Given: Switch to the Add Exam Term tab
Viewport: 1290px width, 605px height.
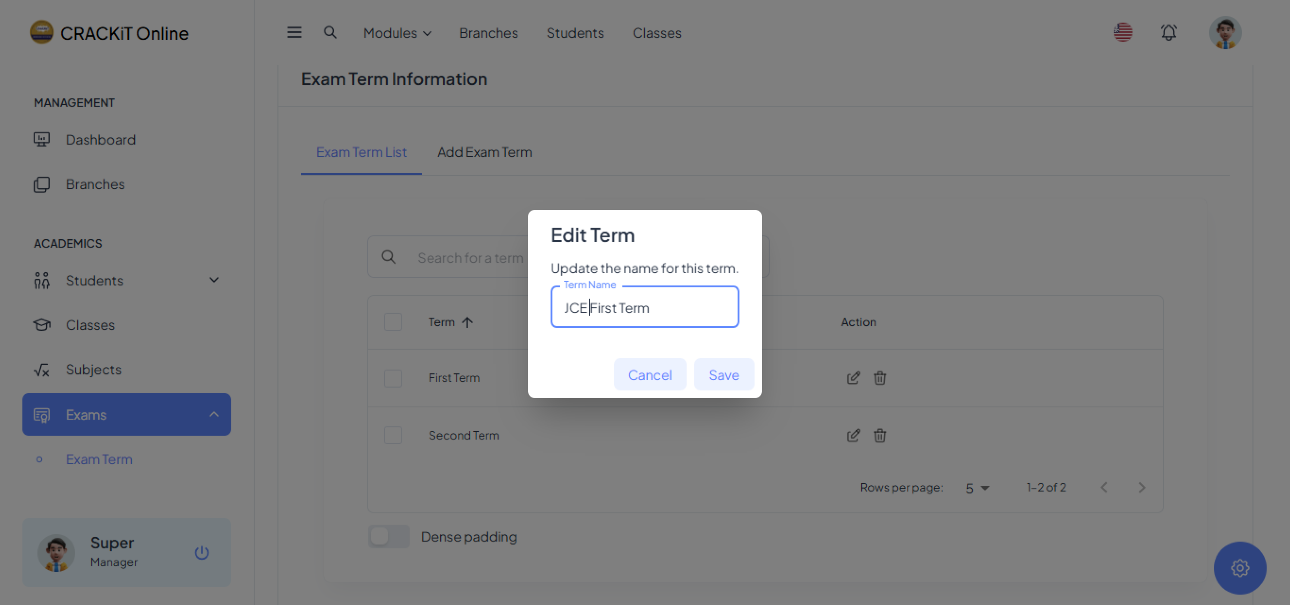Looking at the screenshot, I should [x=484, y=152].
